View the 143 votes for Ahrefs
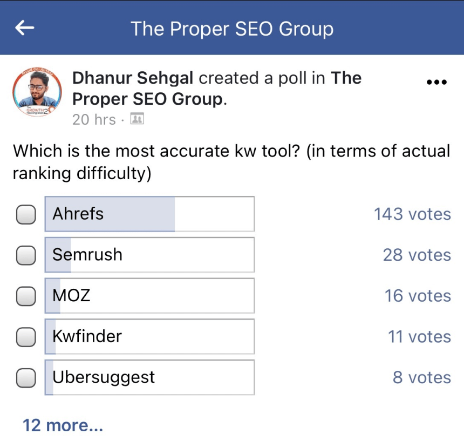The height and width of the screenshot is (448, 464). click(413, 214)
